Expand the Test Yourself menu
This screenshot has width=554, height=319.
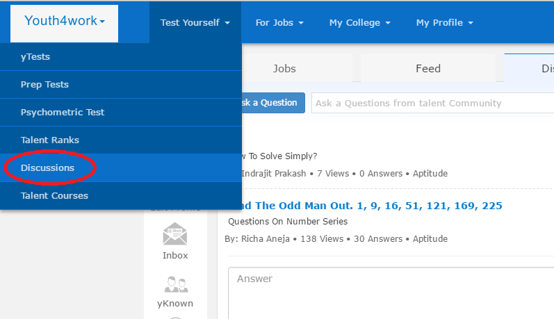click(195, 23)
